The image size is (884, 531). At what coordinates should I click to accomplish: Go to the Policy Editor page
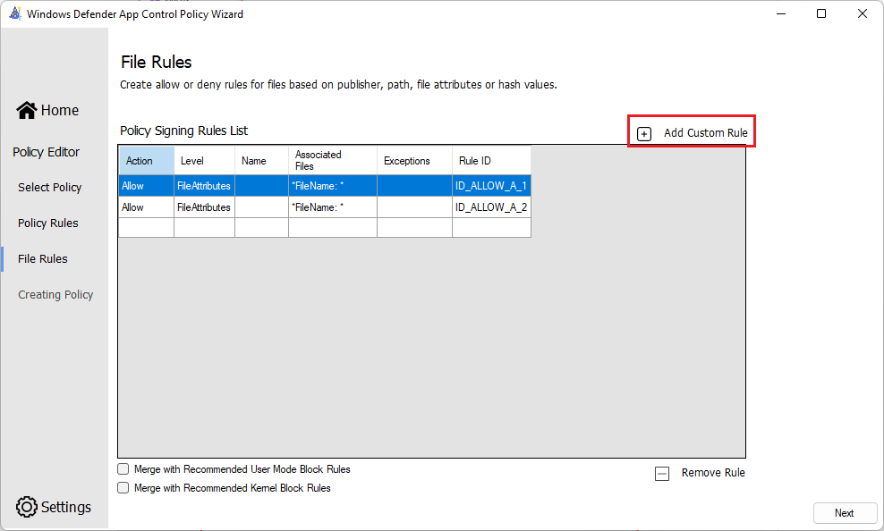coord(47,152)
